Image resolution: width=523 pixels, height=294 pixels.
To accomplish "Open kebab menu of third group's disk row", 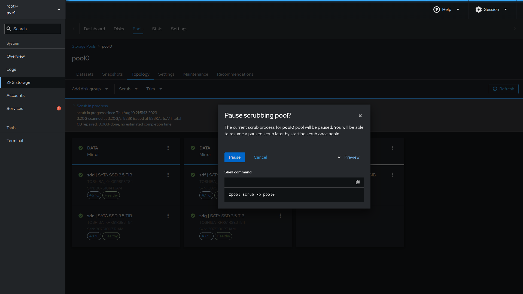I will (393, 175).
